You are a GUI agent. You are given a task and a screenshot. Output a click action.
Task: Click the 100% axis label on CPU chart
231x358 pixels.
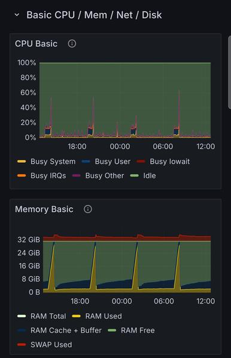(27, 62)
